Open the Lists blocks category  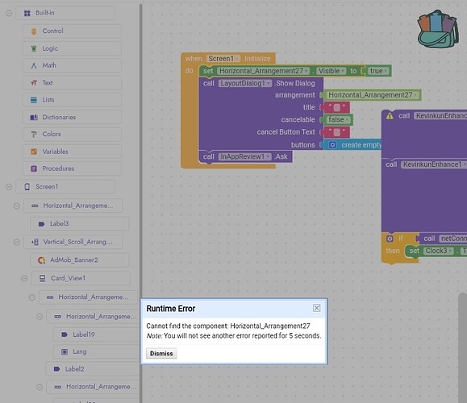point(72,100)
